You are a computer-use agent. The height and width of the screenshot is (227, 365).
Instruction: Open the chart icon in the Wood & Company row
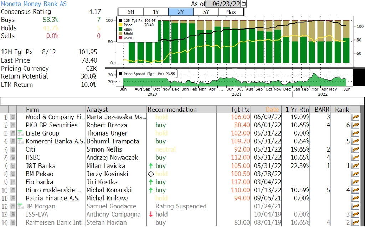355,117
